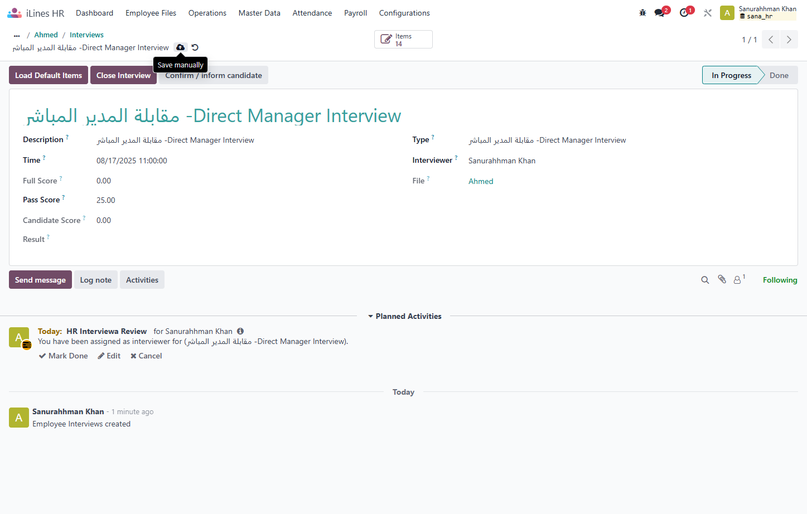Image resolution: width=807 pixels, height=514 pixels.
Task: Open the Activities button
Action: 142,280
